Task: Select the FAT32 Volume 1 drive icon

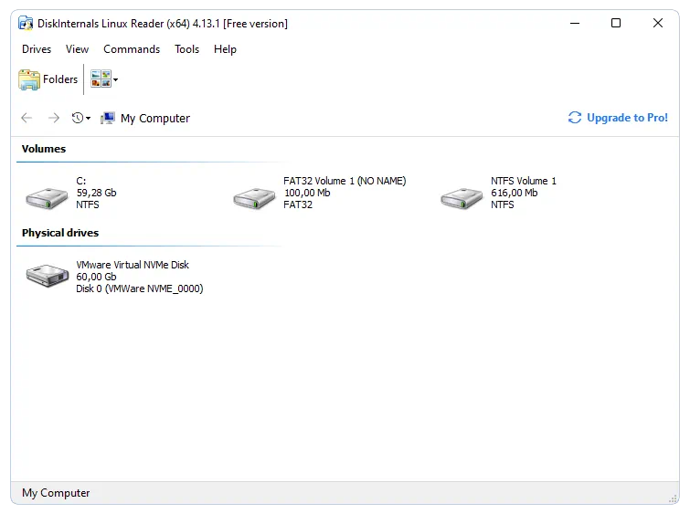Action: [254, 198]
